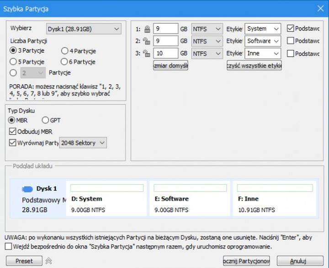
Task: Enable Podstawowy checkbox for partition 2
Action: (290, 41)
